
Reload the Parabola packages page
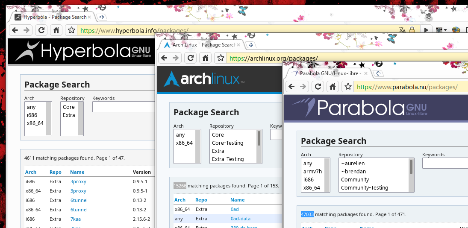[318, 86]
